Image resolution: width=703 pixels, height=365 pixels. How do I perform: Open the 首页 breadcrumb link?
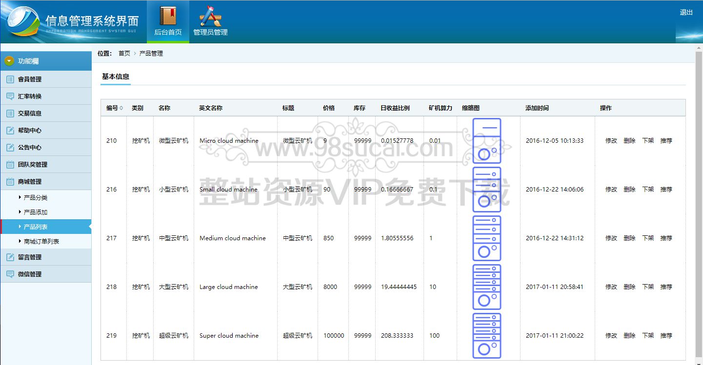pos(124,53)
